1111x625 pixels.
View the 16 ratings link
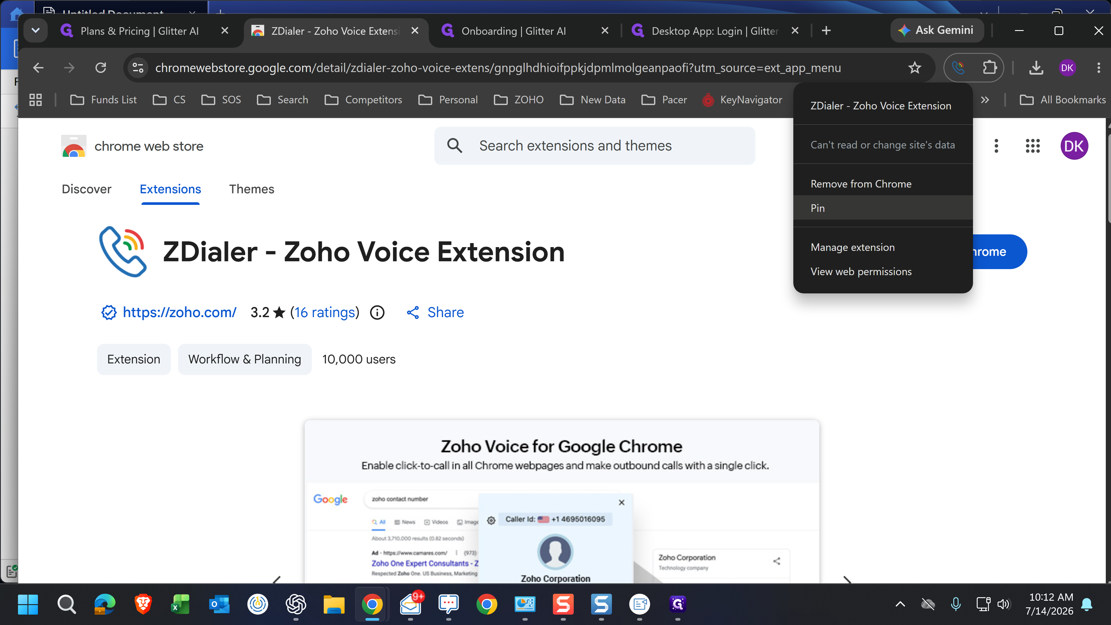324,312
